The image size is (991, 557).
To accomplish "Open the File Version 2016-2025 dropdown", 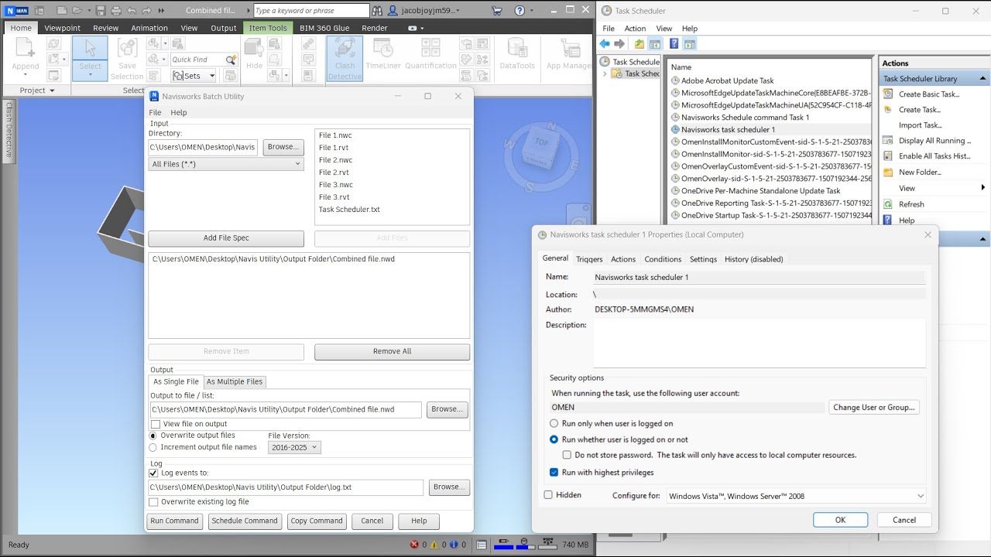I will [294, 447].
